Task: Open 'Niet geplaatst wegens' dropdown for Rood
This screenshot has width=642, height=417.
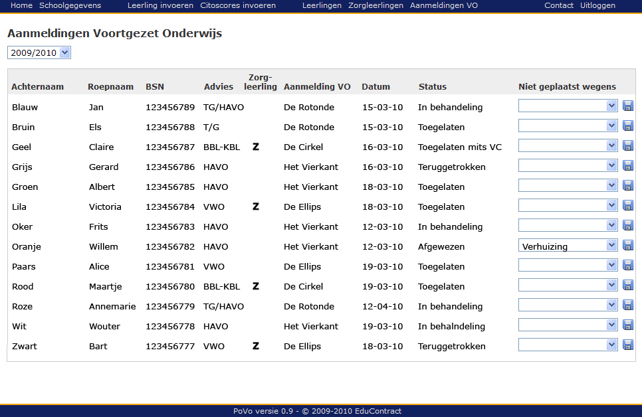Action: click(x=568, y=285)
